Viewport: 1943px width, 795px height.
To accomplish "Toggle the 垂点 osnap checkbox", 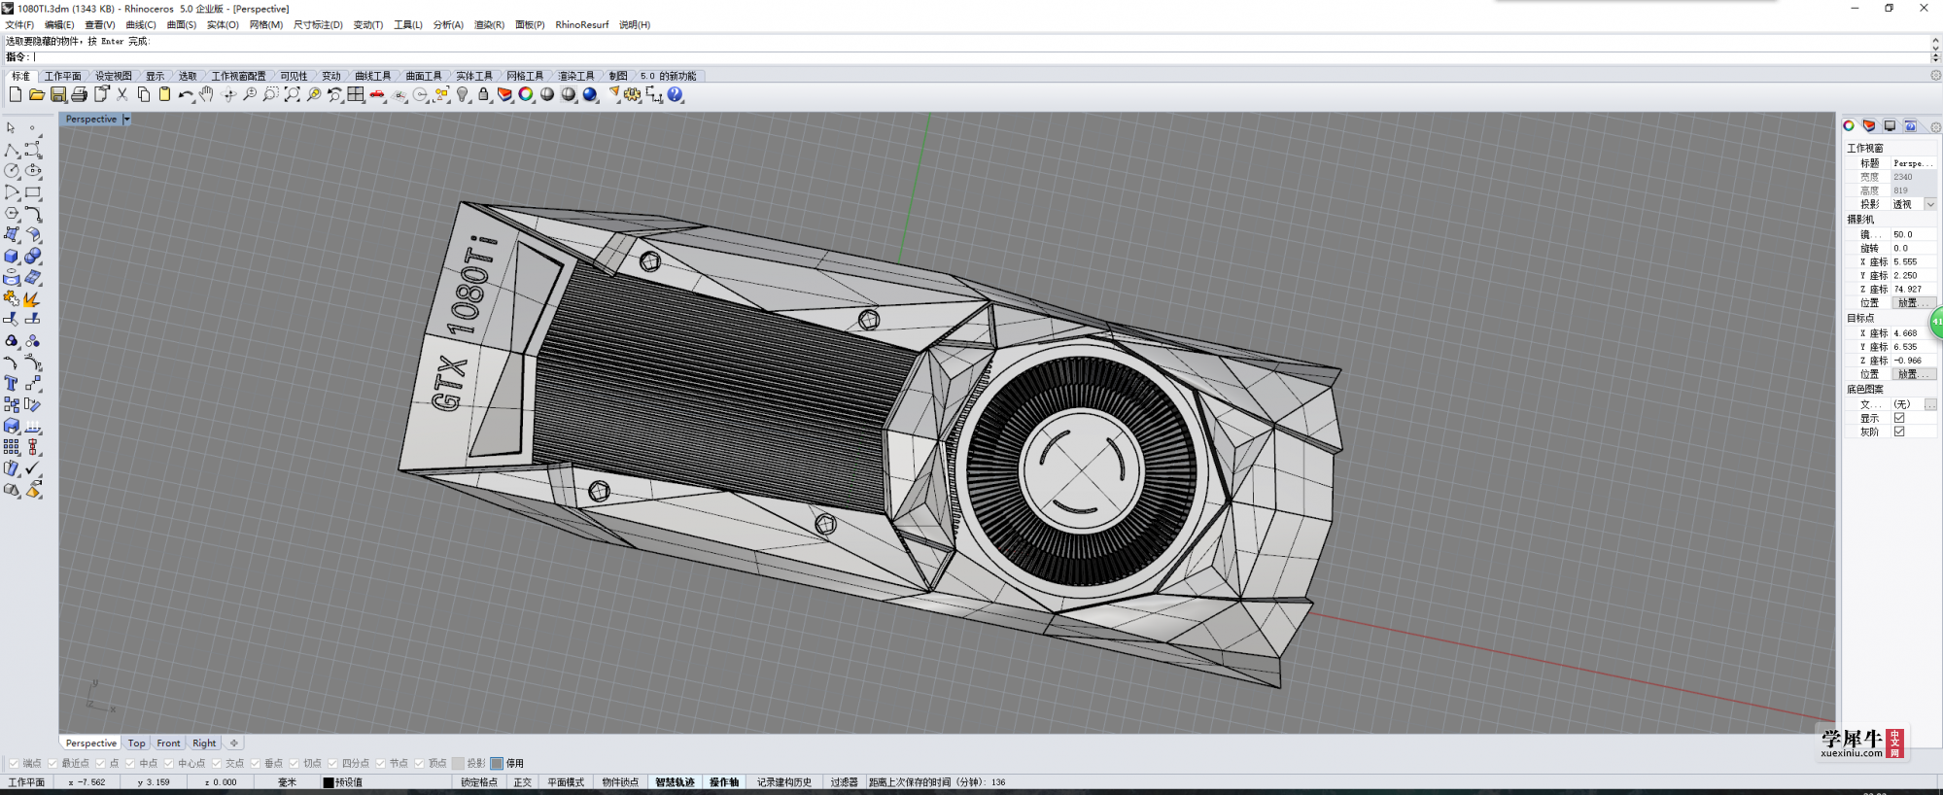I will [x=256, y=763].
